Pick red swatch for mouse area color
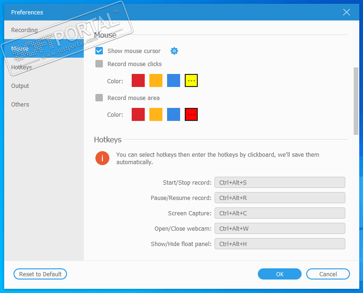363x293 pixels. pyautogui.click(x=138, y=114)
